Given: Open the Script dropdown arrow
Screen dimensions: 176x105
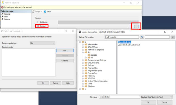Looking at the screenshot, I should [41, 12].
